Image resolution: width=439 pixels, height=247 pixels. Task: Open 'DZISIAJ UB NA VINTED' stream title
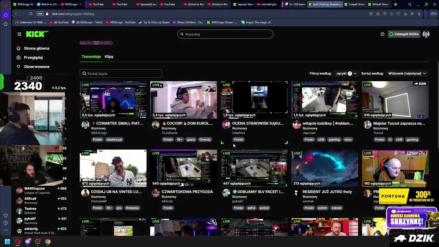tap(116, 192)
